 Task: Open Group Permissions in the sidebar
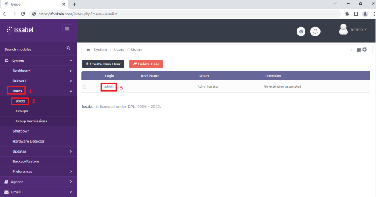(x=31, y=121)
